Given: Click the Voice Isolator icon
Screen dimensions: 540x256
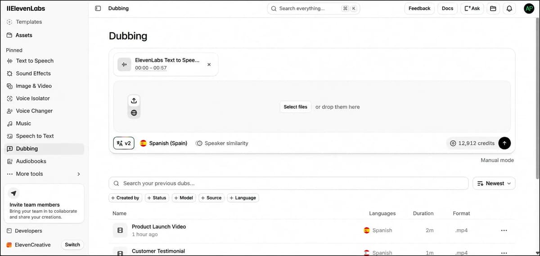Looking at the screenshot, I should [10, 98].
